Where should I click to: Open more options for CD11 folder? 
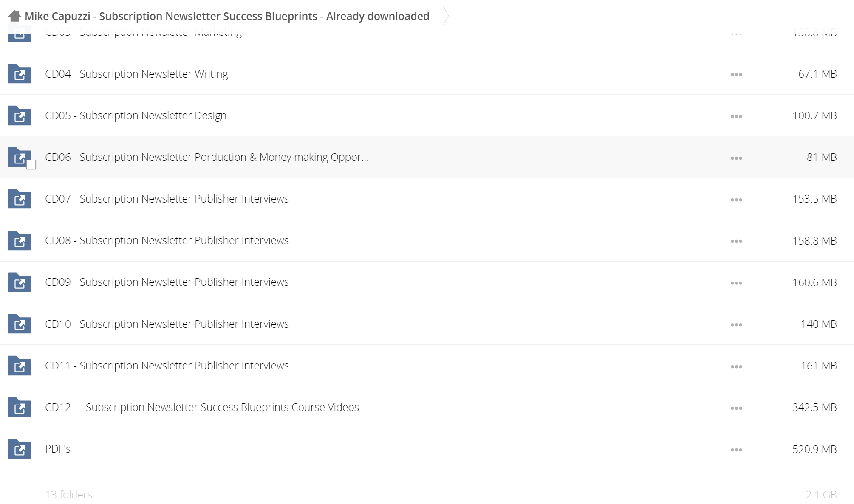pyautogui.click(x=736, y=366)
